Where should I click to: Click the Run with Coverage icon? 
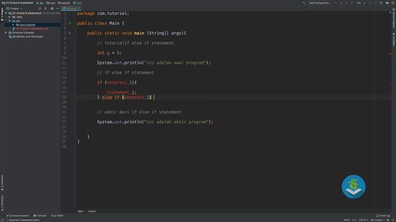[x=346, y=2]
